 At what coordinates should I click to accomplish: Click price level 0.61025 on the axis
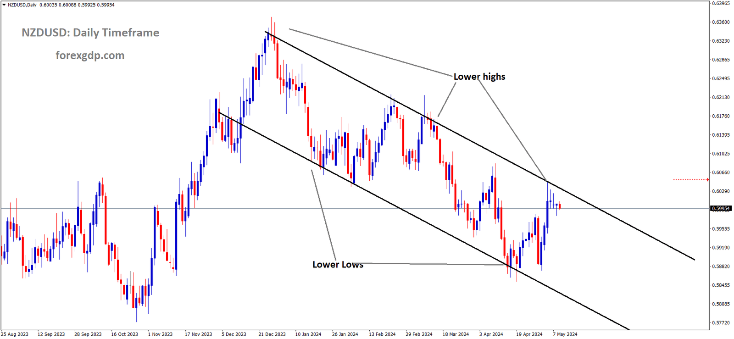point(720,154)
